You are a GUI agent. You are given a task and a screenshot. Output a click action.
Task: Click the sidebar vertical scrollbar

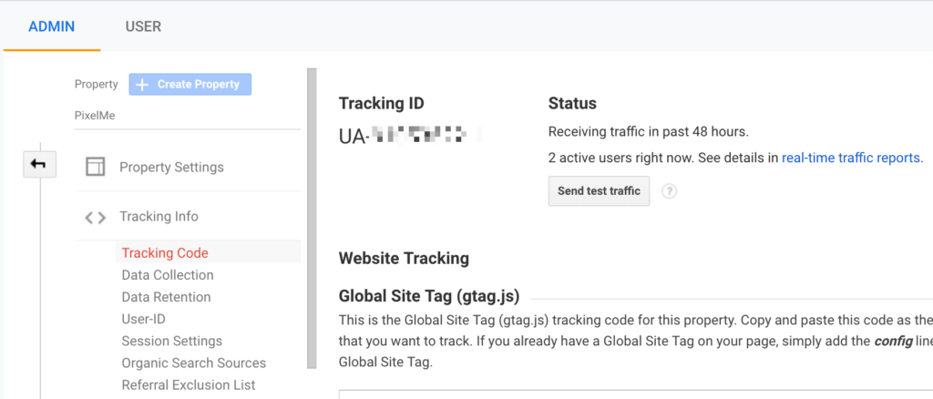[x=312, y=219]
